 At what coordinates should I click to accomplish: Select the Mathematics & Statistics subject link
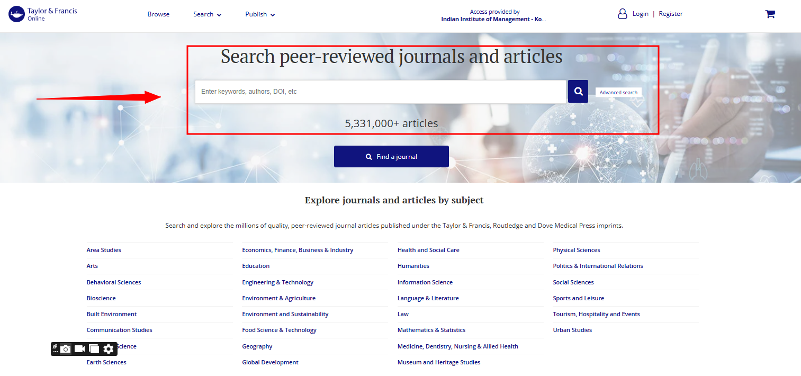(x=431, y=330)
